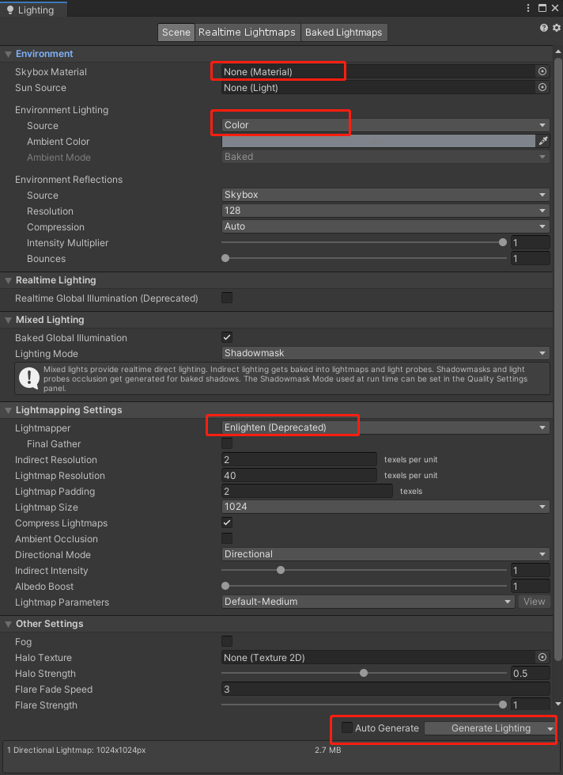Open the Sun Source object picker
Image resolution: width=563 pixels, height=775 pixels.
542,87
